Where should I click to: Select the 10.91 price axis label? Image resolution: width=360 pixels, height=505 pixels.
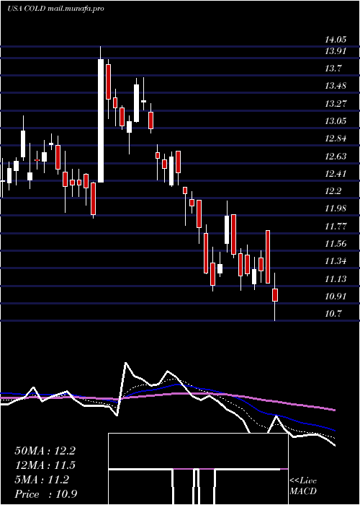click(x=336, y=297)
